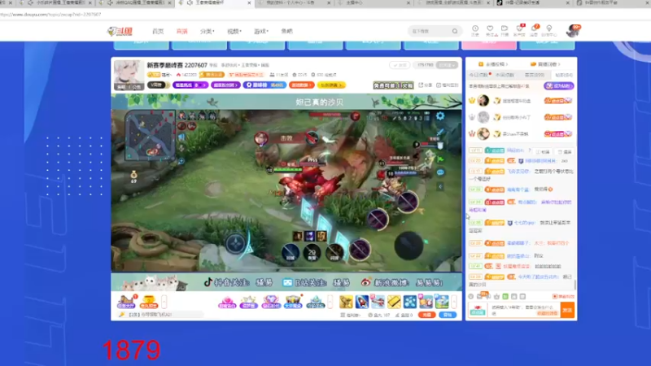Go to 首页 in the top navigation
The width and height of the screenshot is (651, 366).
pos(158,31)
